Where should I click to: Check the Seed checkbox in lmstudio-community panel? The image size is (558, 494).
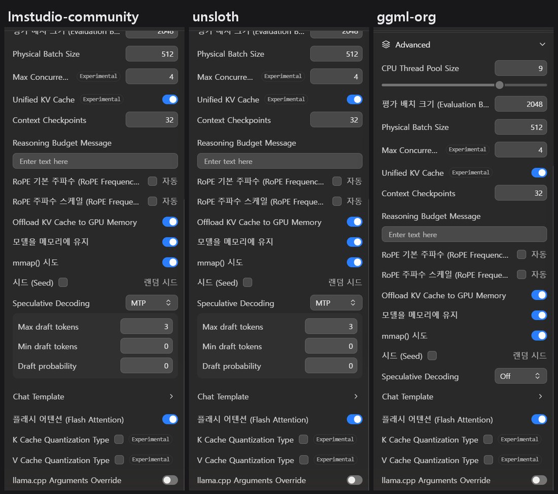tap(63, 282)
